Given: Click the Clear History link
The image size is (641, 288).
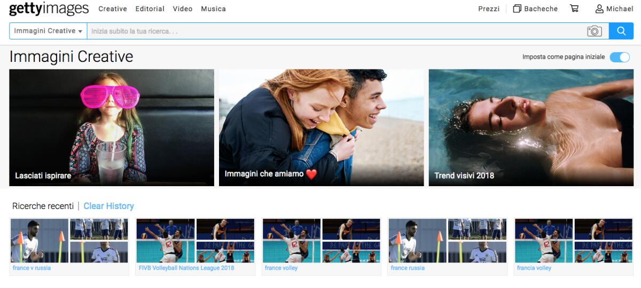Looking at the screenshot, I should (108, 206).
